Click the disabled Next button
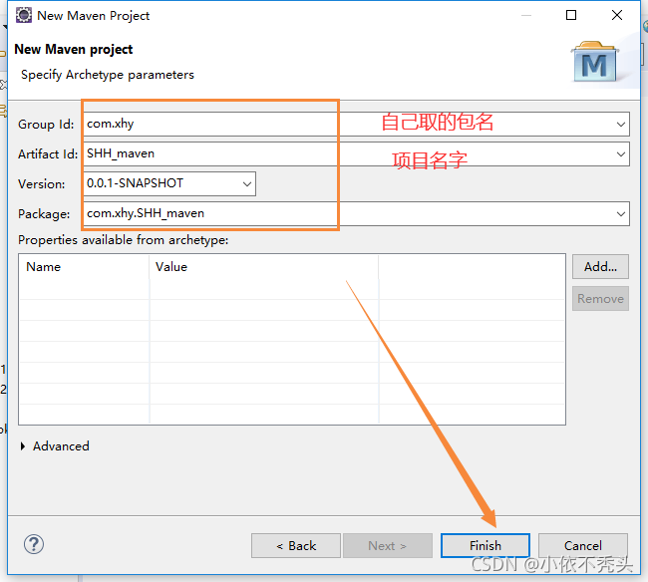The image size is (648, 582). 388,546
